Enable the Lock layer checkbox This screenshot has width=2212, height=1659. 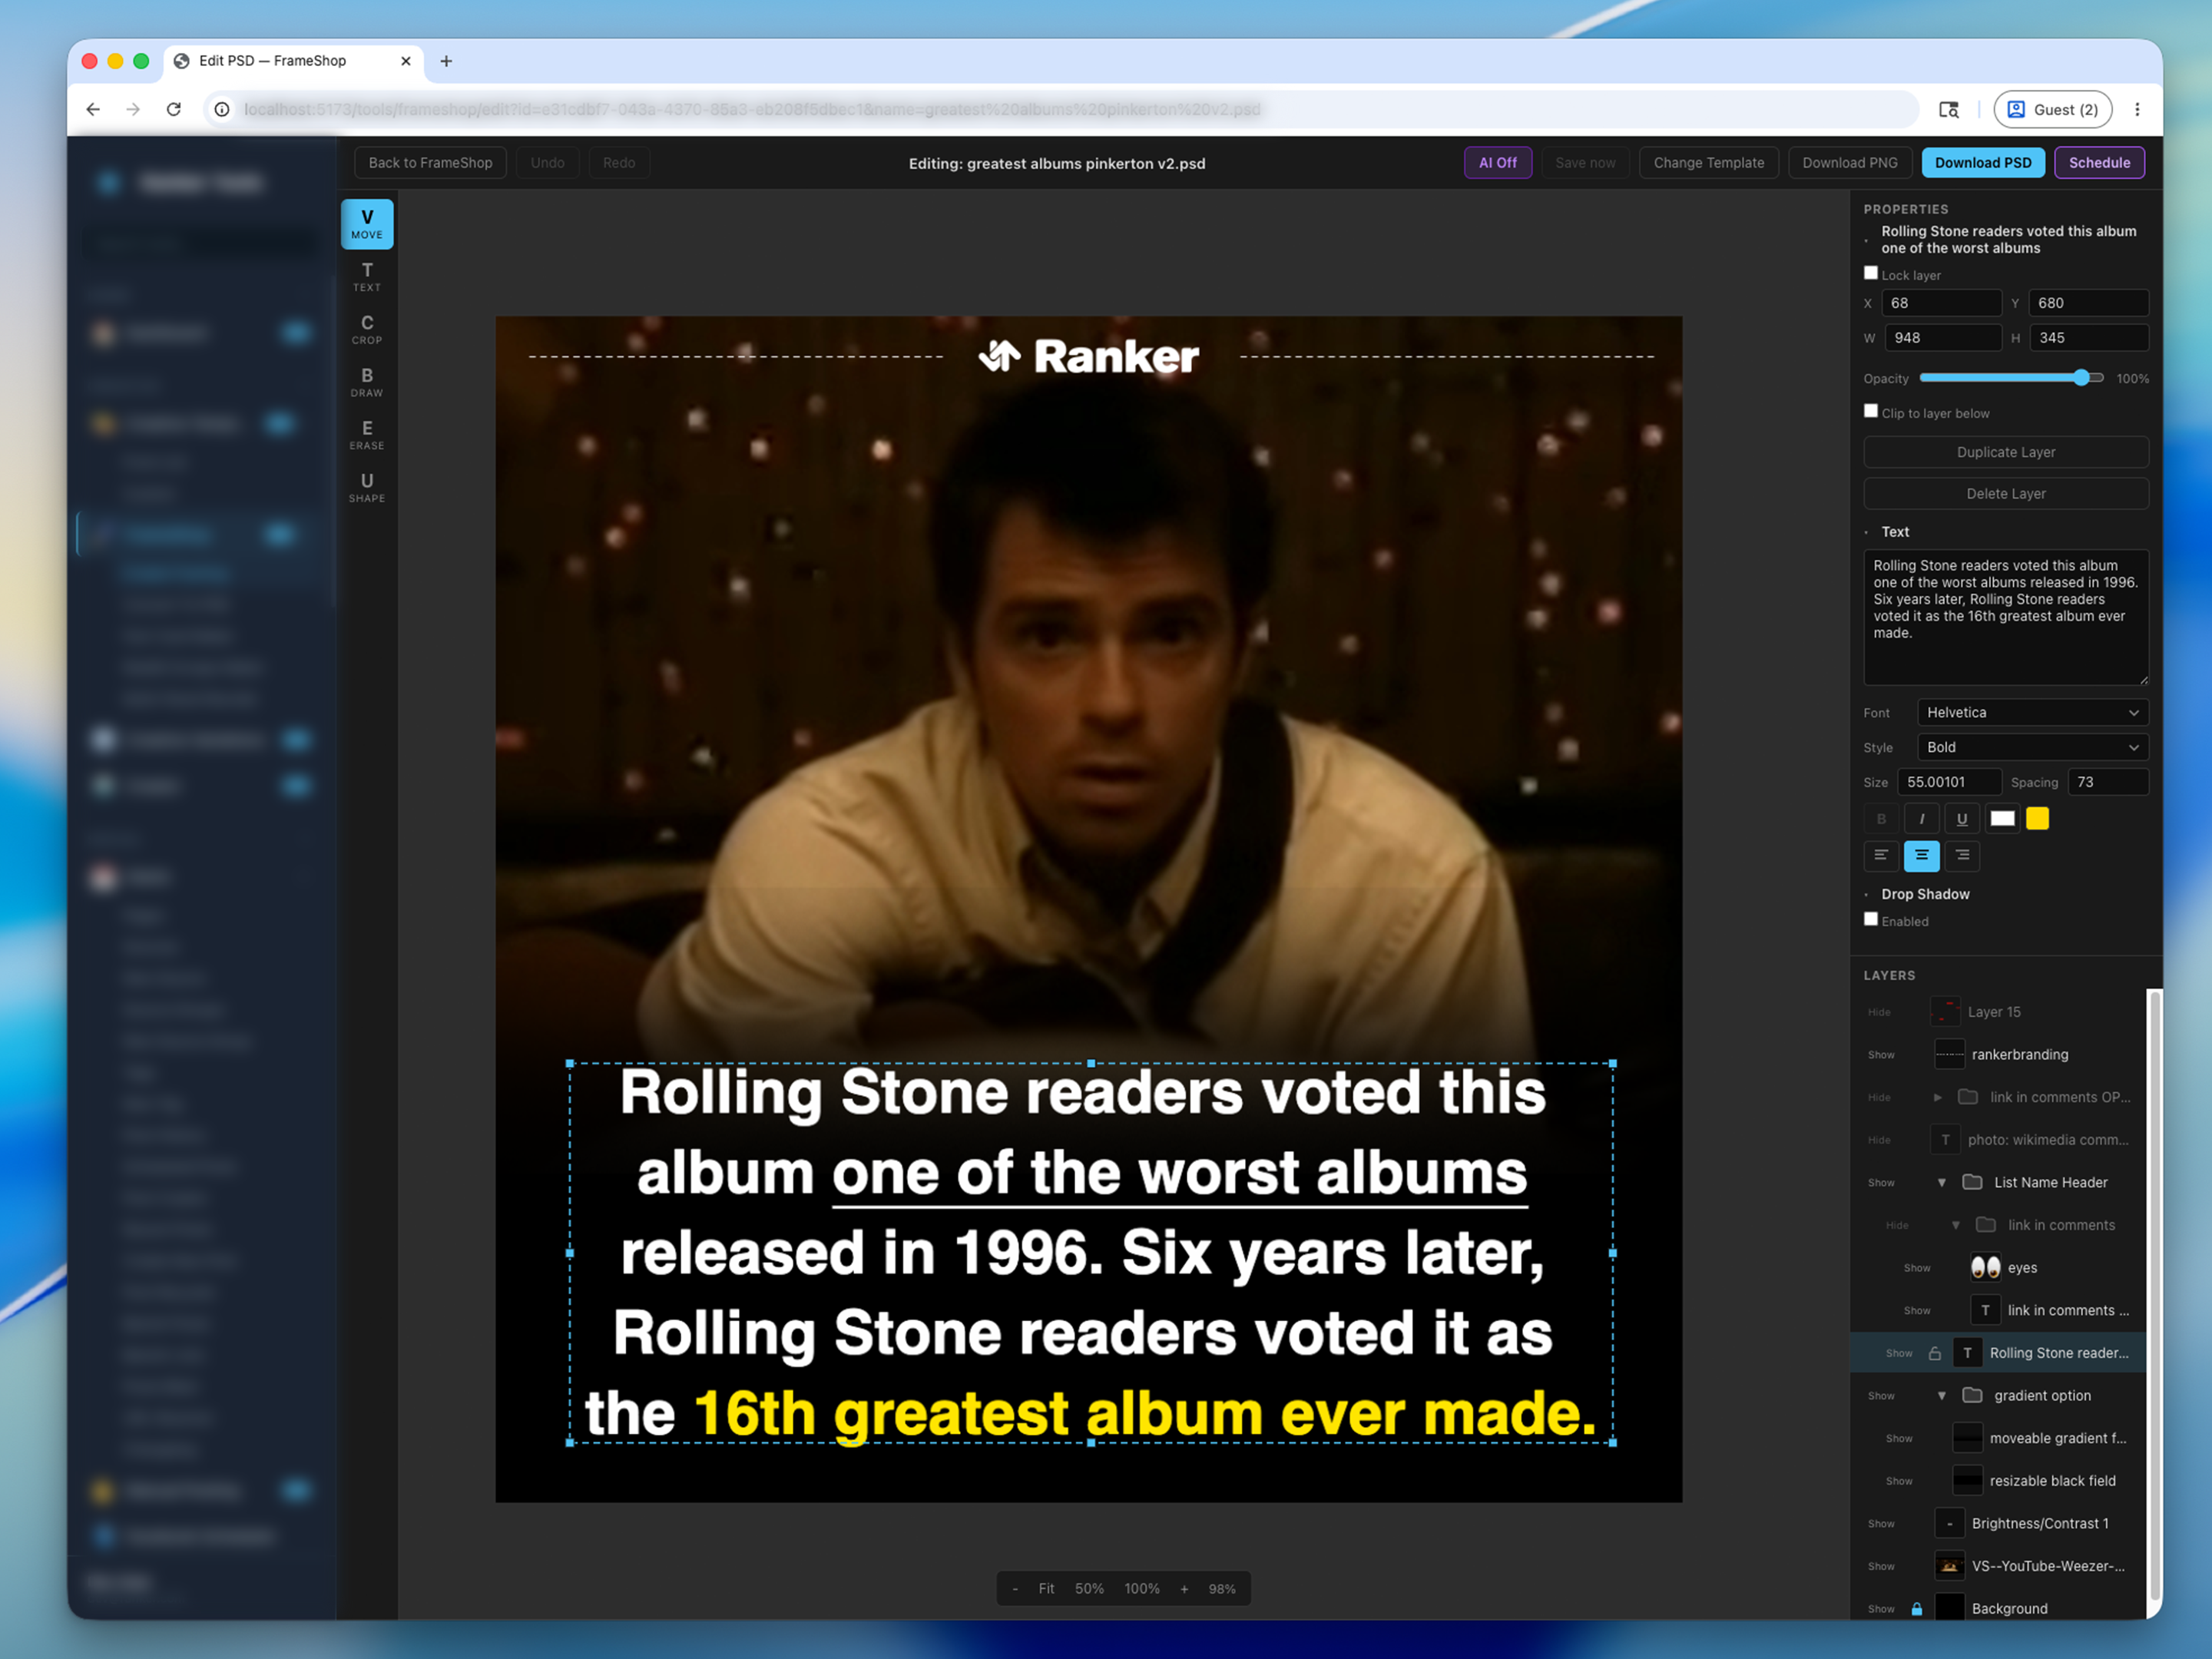point(1871,273)
